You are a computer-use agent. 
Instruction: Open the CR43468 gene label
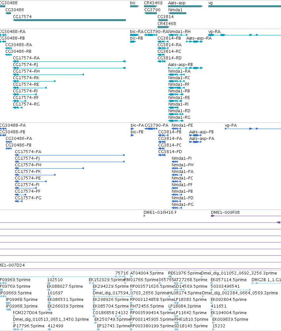[x=167, y=24]
